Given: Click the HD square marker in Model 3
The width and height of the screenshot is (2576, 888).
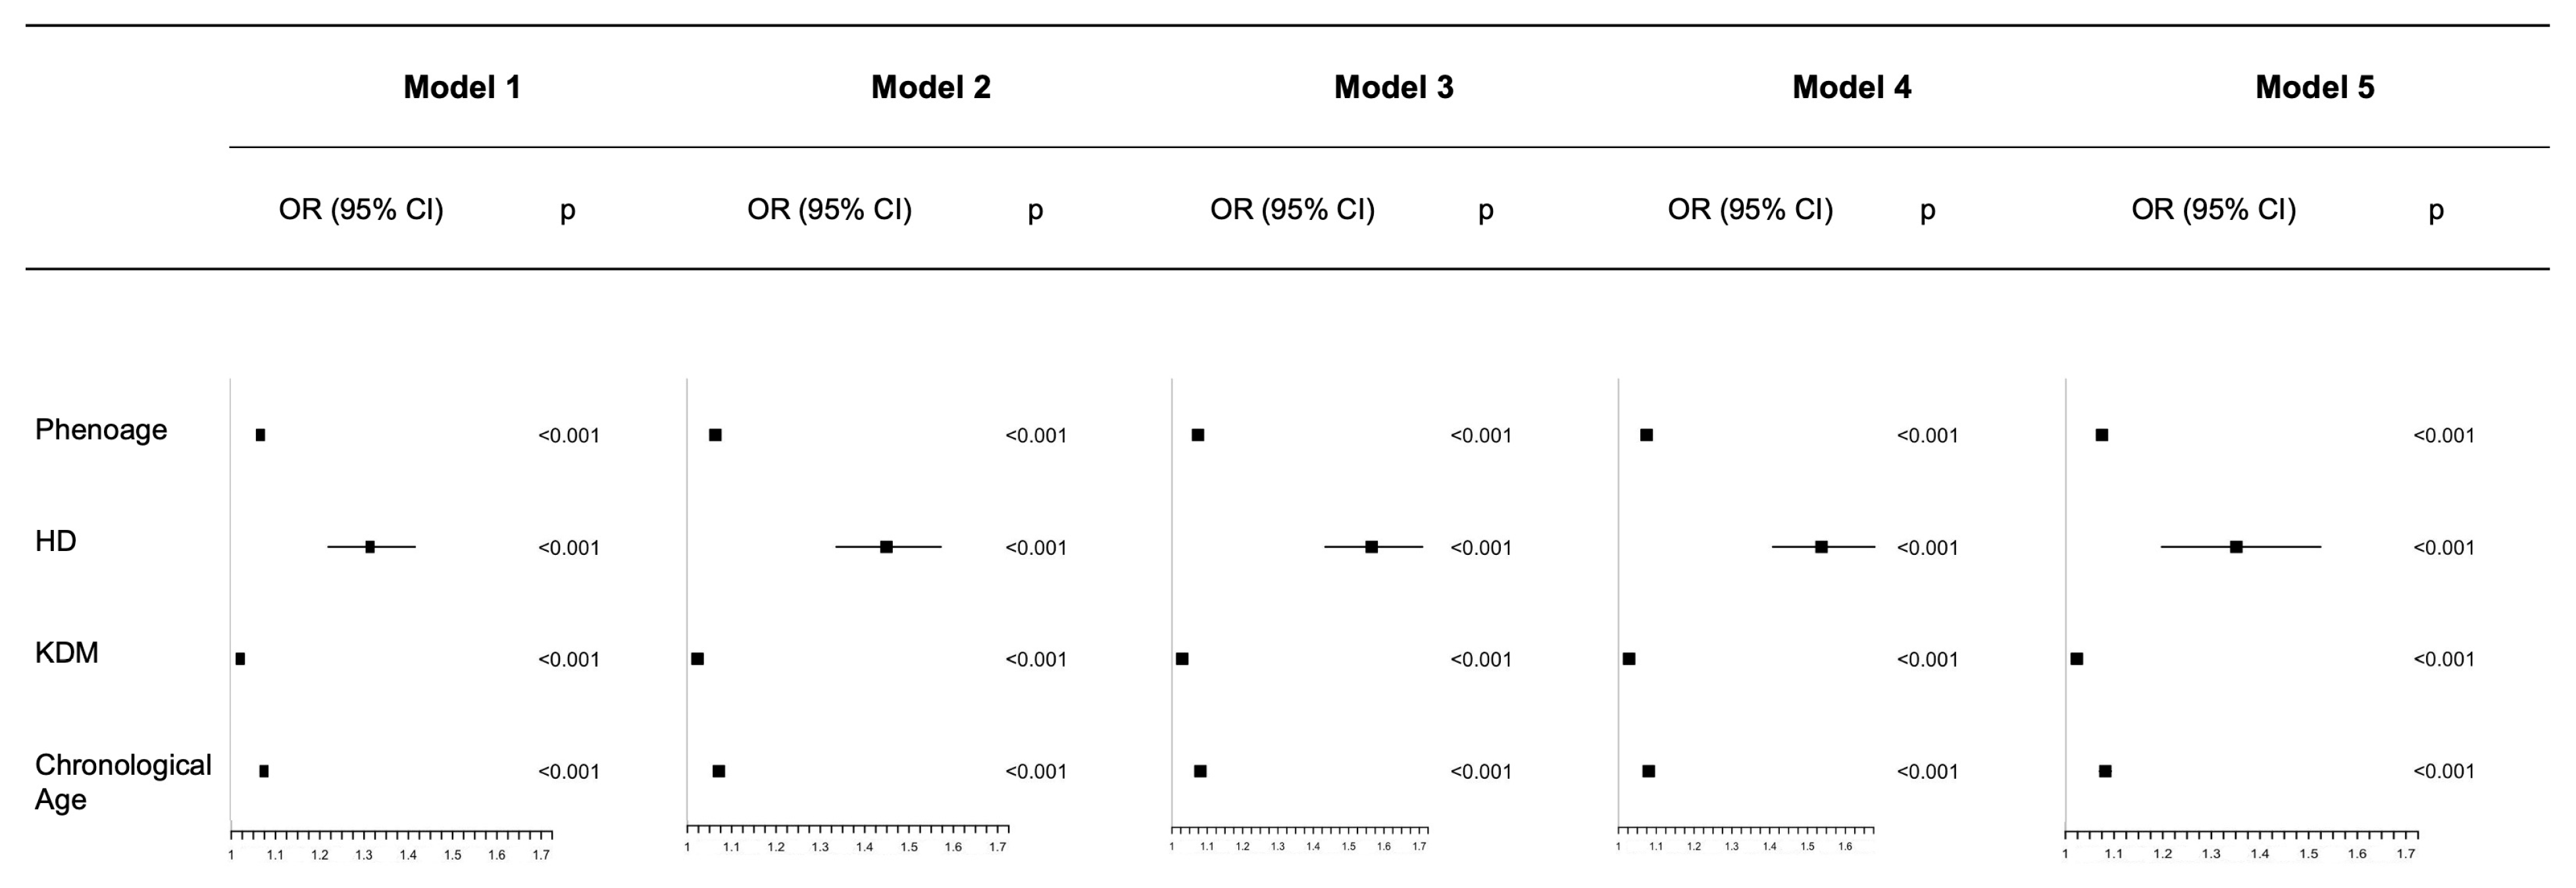Looking at the screenshot, I should pos(1371,547).
